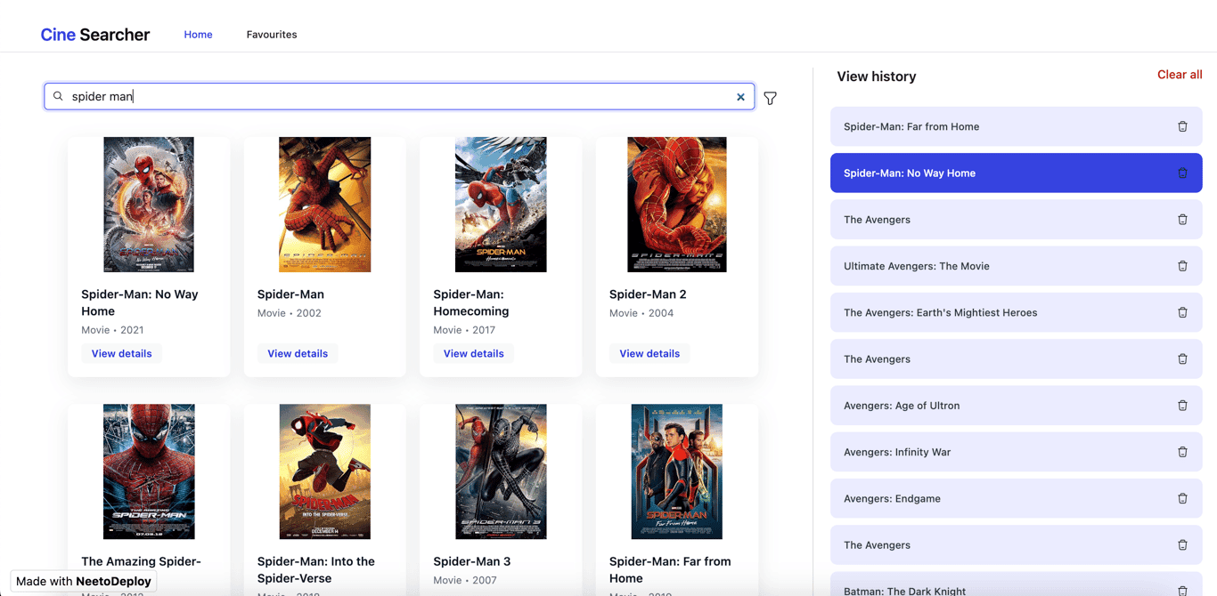Clear search text with the X icon
The image size is (1217, 596).
[740, 97]
